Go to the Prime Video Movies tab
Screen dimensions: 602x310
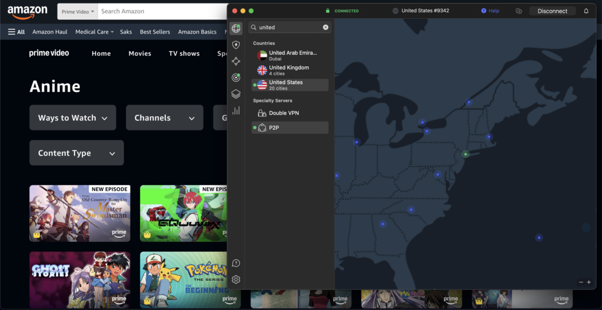pos(140,53)
